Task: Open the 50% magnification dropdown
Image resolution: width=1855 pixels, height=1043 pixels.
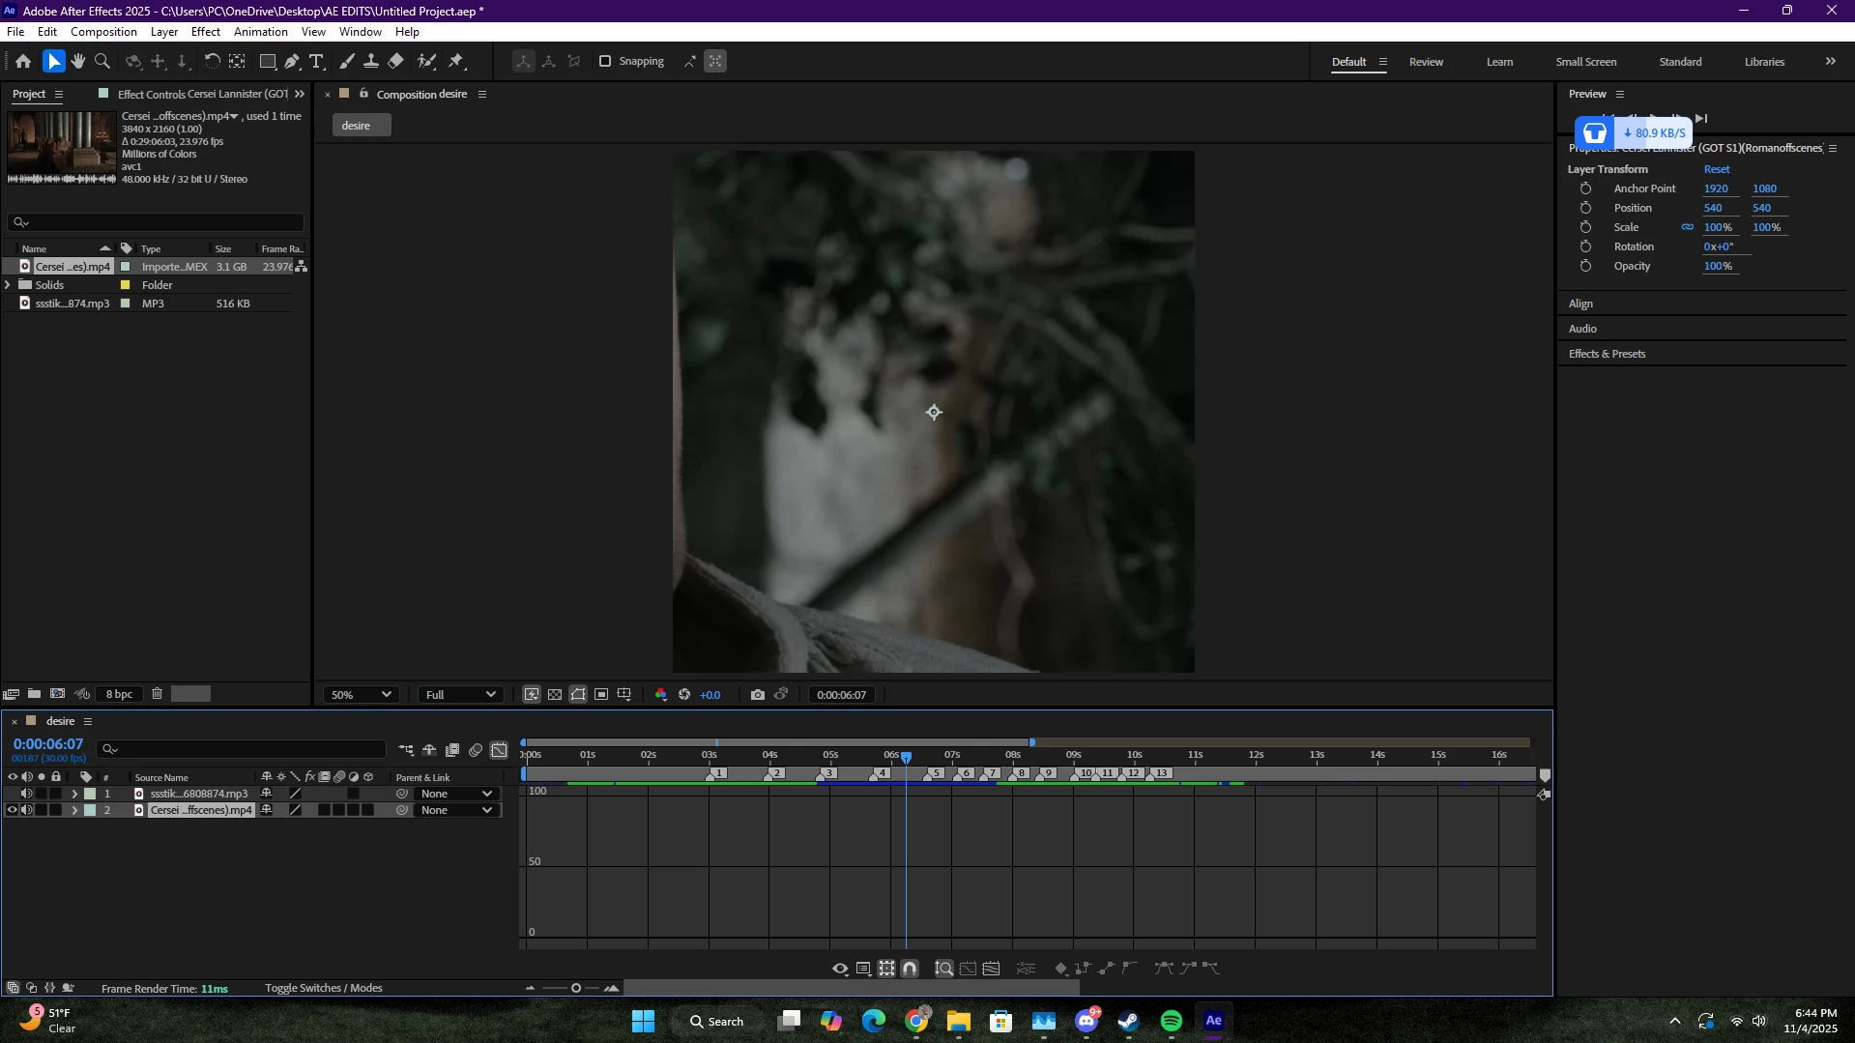Action: coord(361,694)
